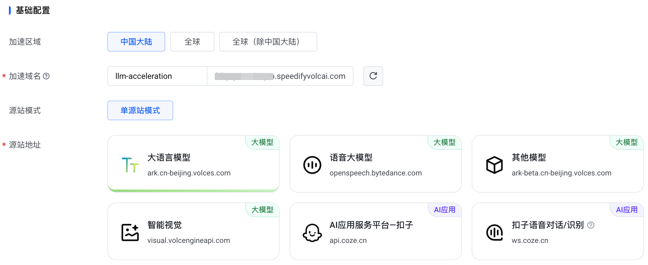
Task: Choose the 大语言模型 origin card
Action: 194,164
